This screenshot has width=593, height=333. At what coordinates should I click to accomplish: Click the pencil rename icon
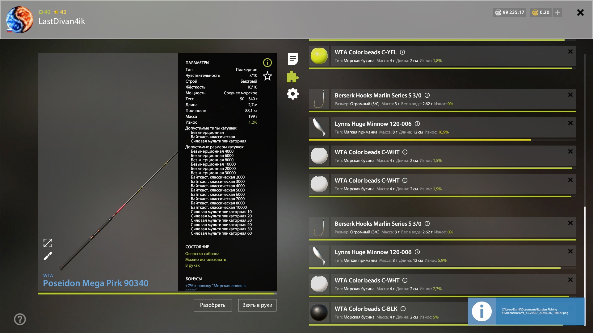point(48,256)
